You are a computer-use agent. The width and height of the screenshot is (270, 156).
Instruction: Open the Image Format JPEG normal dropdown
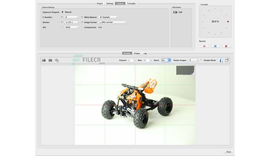pos(113,22)
